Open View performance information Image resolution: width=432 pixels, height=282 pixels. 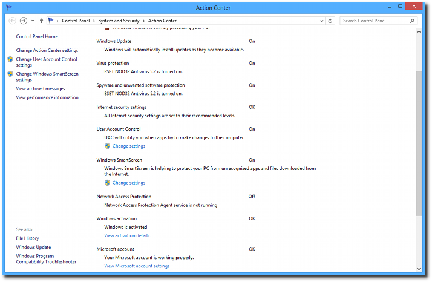pyautogui.click(x=47, y=97)
